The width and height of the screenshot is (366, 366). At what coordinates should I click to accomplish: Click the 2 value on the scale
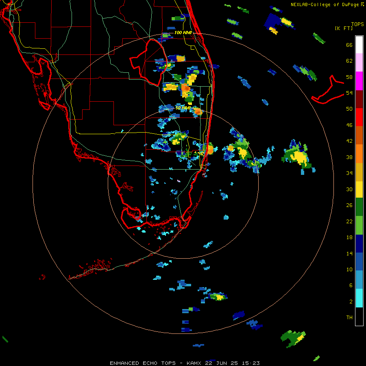(x=351, y=301)
